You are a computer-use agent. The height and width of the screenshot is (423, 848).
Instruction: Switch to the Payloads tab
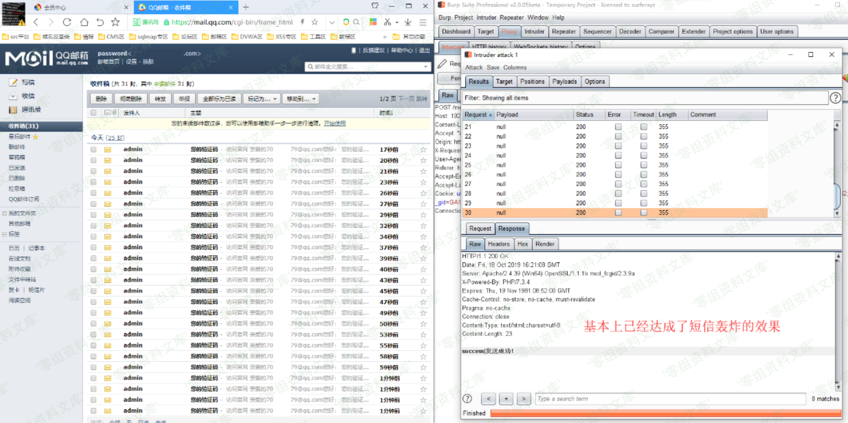[x=564, y=81]
